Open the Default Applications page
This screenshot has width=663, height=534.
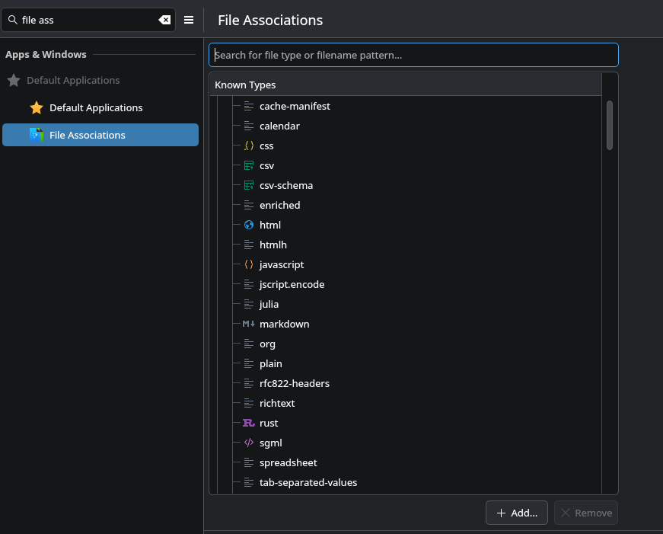[96, 108]
